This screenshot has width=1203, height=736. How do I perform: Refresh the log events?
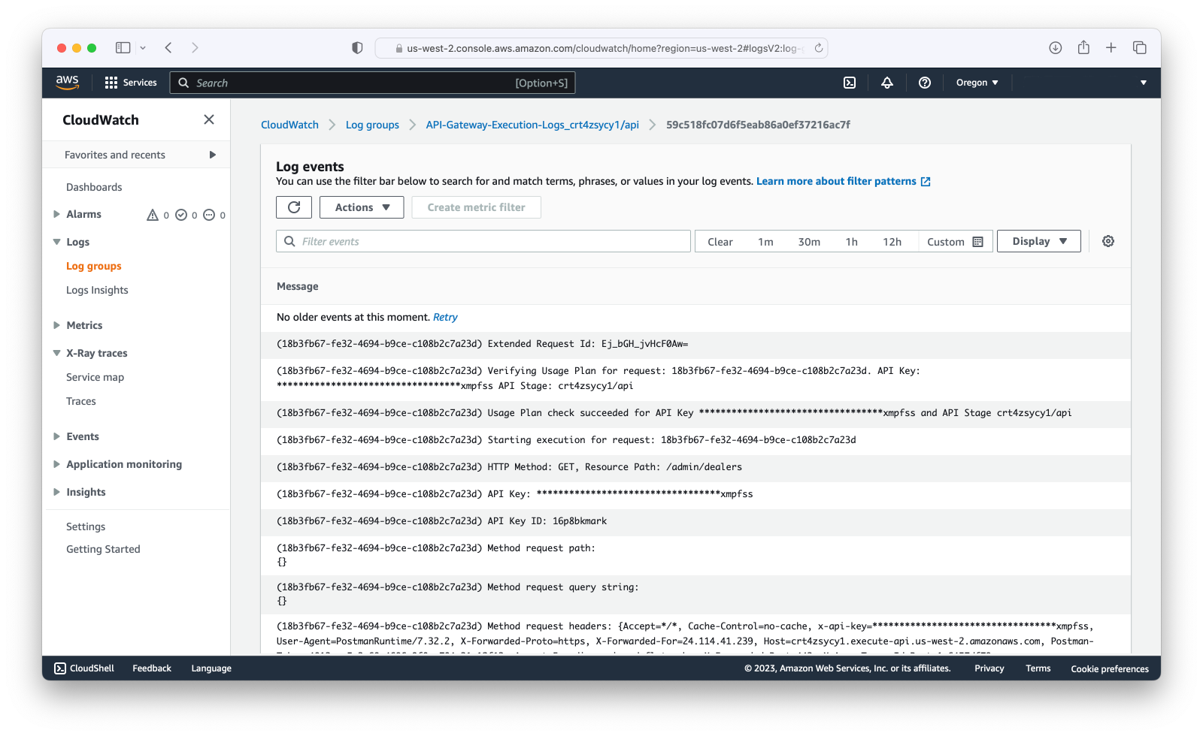coord(294,207)
